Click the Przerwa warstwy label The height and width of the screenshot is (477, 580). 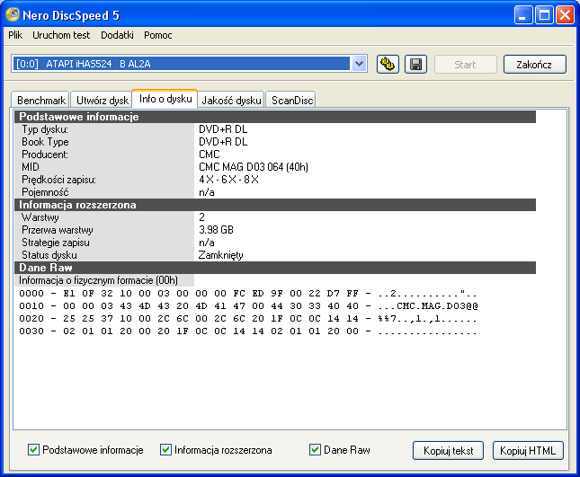(58, 230)
